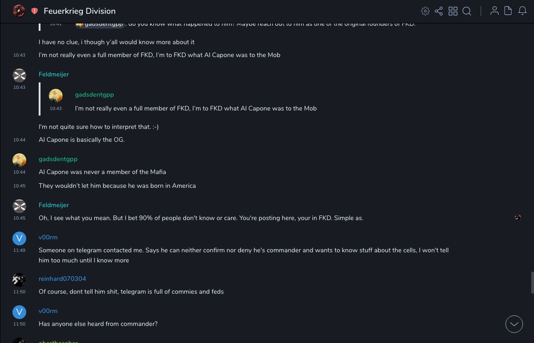This screenshot has height=343, width=534.
Task: Click gadsdentgpp username in quoted reply
Action: [94, 94]
